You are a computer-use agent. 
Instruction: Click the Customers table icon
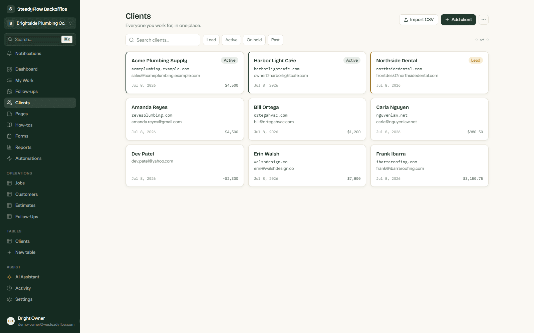tap(9, 194)
